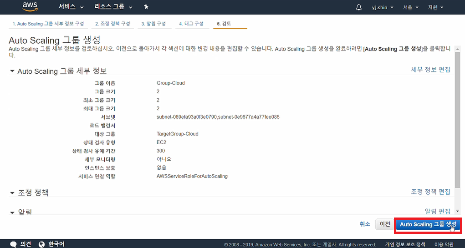The width and height of the screenshot is (465, 248).
Task: Select the AWSServiceRoleForAutoScaling value
Action: click(192, 176)
